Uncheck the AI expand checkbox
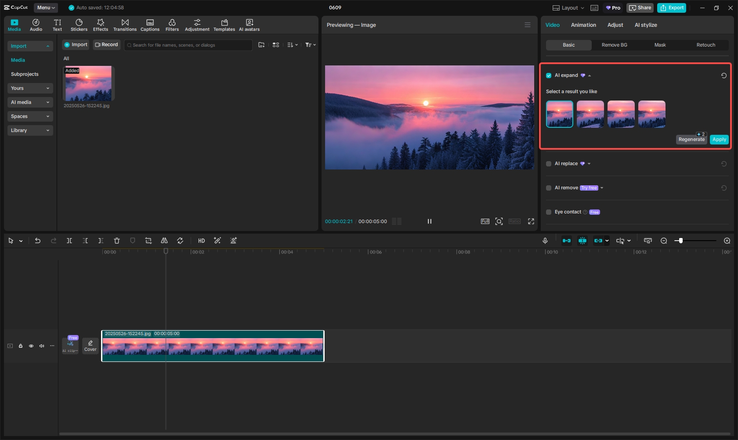 [549, 76]
